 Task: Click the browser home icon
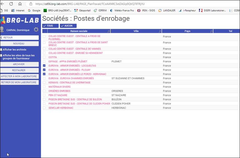(20, 4)
